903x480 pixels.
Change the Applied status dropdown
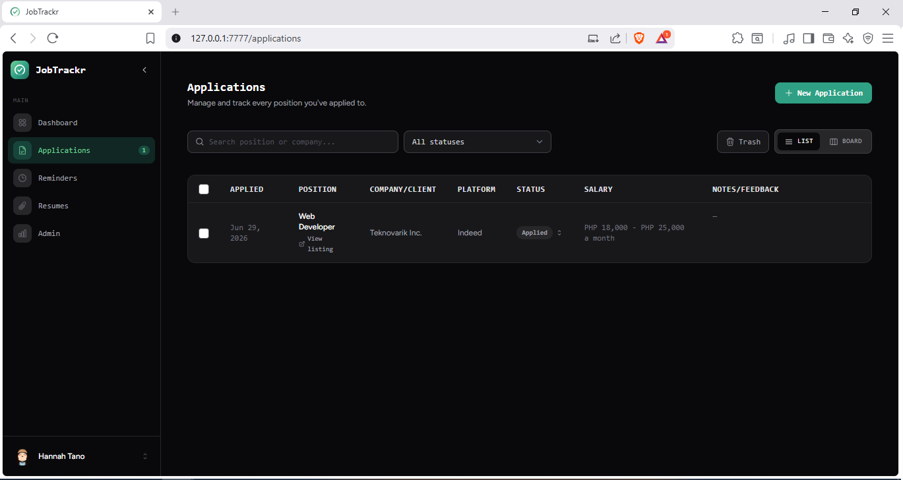tap(540, 233)
